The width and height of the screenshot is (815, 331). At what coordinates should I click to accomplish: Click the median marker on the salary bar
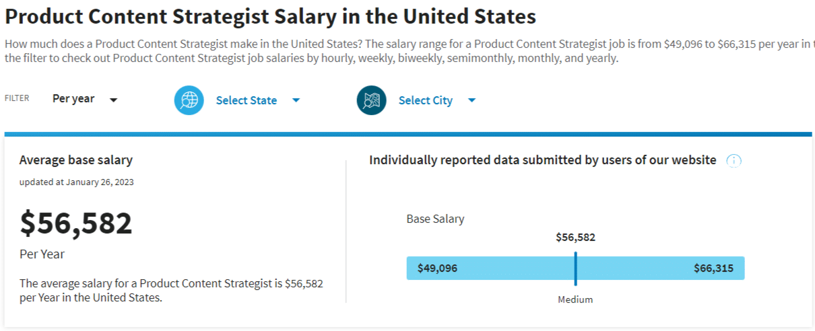[x=576, y=268]
